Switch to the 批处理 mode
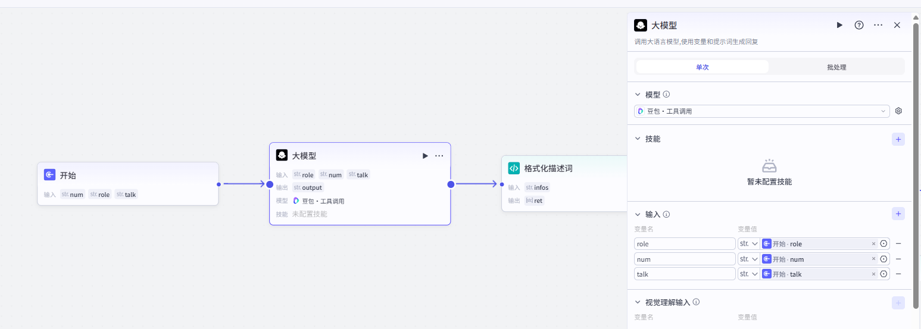This screenshot has width=921, height=329. tap(836, 67)
